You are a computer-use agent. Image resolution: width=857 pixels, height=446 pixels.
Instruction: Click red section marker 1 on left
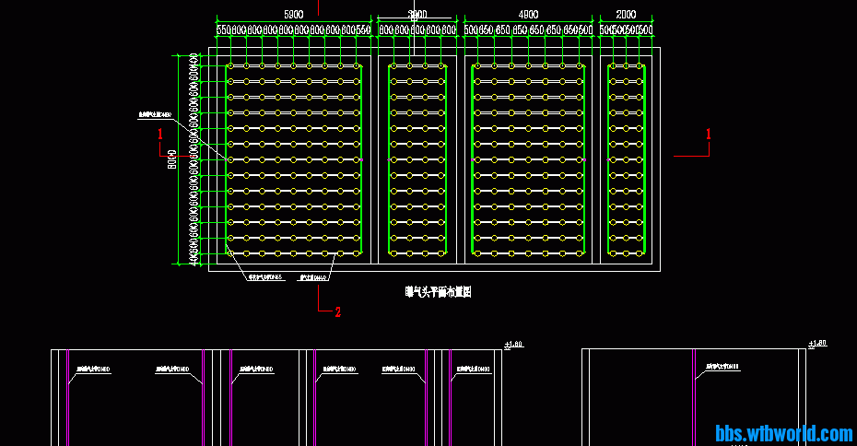160,134
